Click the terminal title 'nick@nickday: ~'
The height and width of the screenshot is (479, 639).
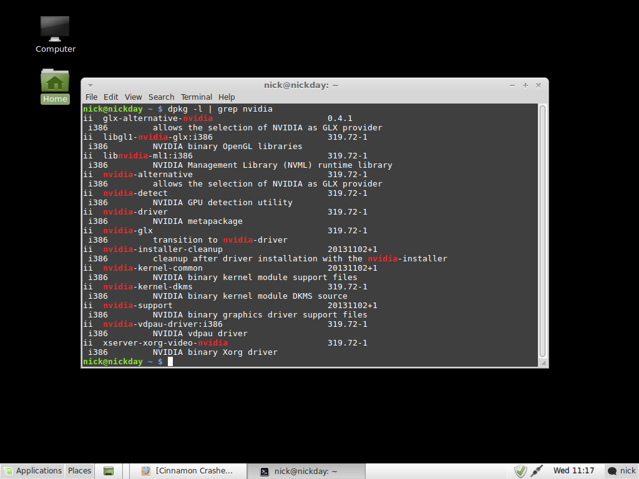pos(301,85)
